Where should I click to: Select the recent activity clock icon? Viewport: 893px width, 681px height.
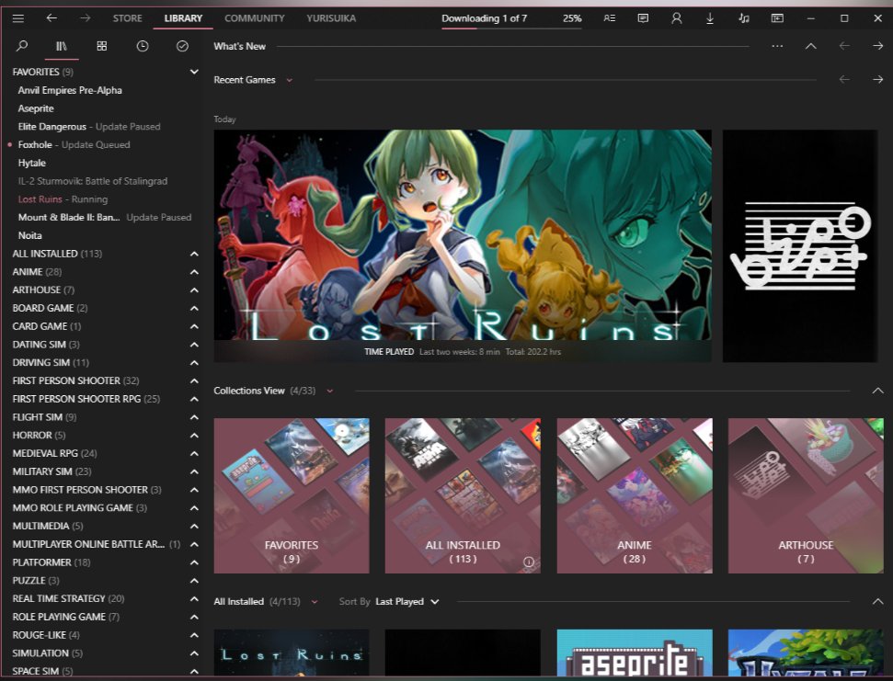pyautogui.click(x=143, y=46)
